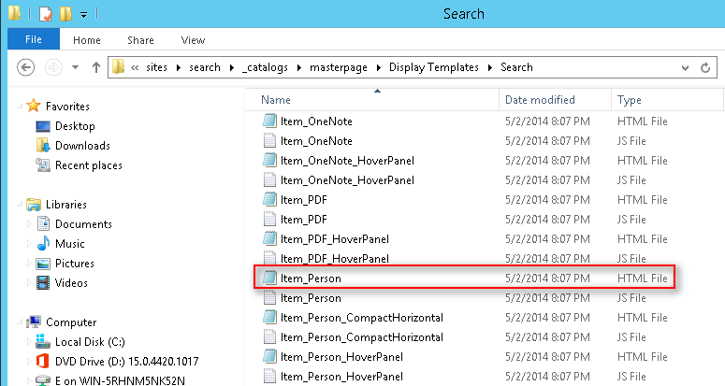Select the Item_Person_HoverPanel HTML file icon

click(269, 356)
